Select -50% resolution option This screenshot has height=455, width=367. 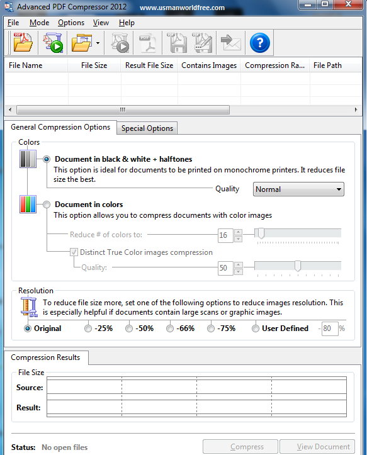tap(129, 329)
